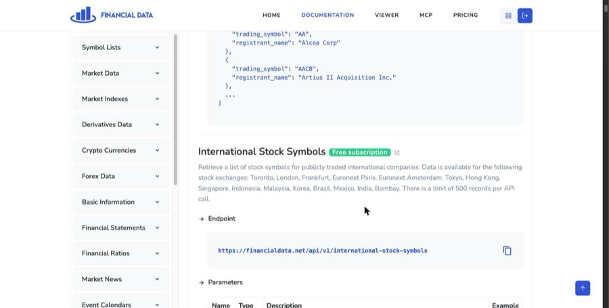
Task: Click the FINANCIAL DATA brand text
Action: click(x=127, y=15)
